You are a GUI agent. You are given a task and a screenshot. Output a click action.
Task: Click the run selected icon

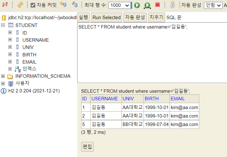coord(147,6)
